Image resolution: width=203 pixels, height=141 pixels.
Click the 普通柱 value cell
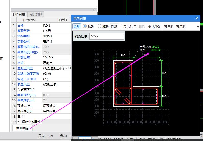pos(57,42)
